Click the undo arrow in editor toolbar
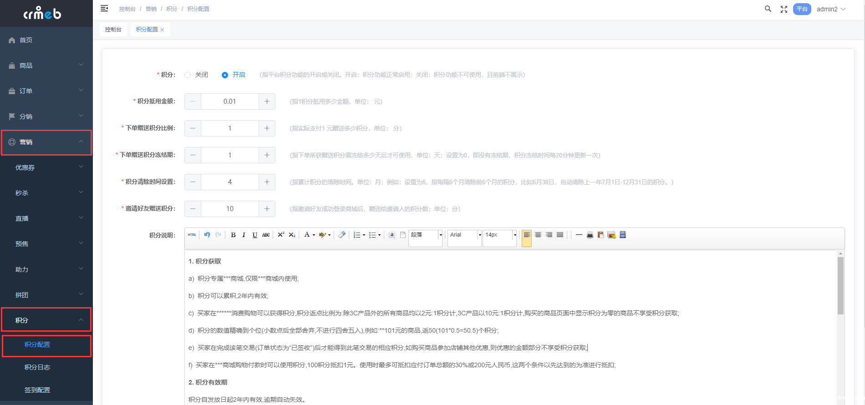The height and width of the screenshot is (405, 865). point(207,235)
